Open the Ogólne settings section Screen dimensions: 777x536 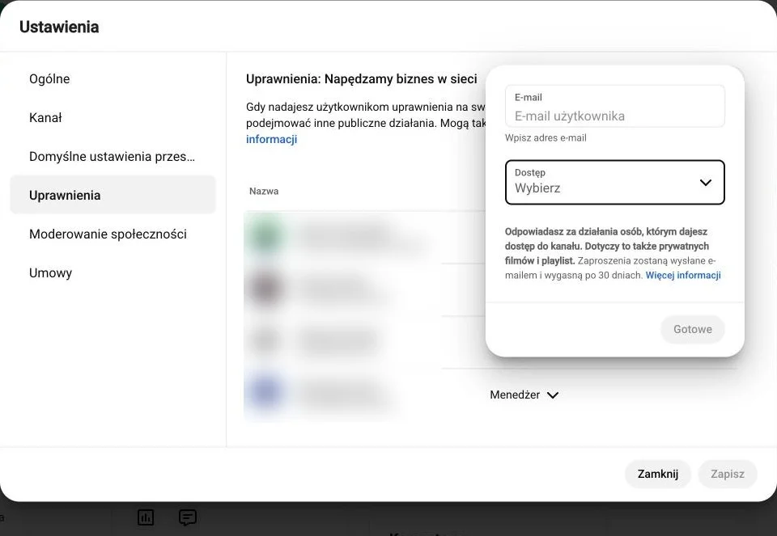pyautogui.click(x=113, y=78)
